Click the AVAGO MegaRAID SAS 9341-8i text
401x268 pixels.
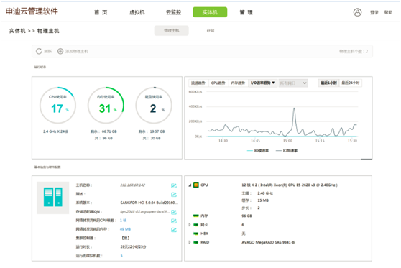[268, 242]
